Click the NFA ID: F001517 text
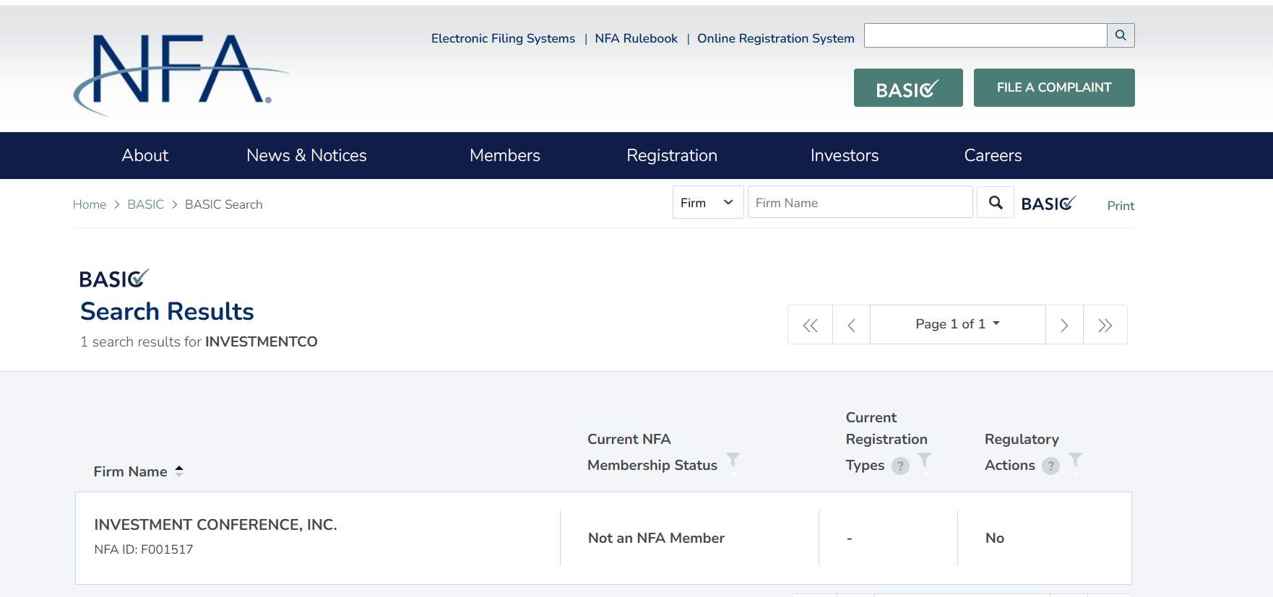Image resolution: width=1273 pixels, height=597 pixels. coord(144,549)
